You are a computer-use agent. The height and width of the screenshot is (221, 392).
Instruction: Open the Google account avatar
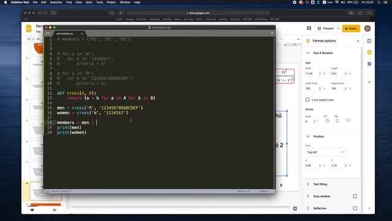pyautogui.click(x=367, y=29)
